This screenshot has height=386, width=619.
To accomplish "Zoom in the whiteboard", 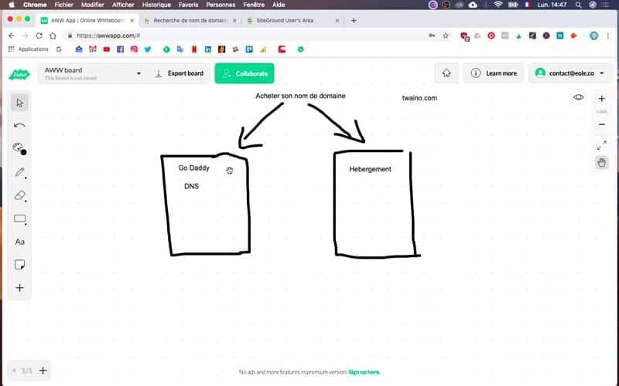I will 602,99.
